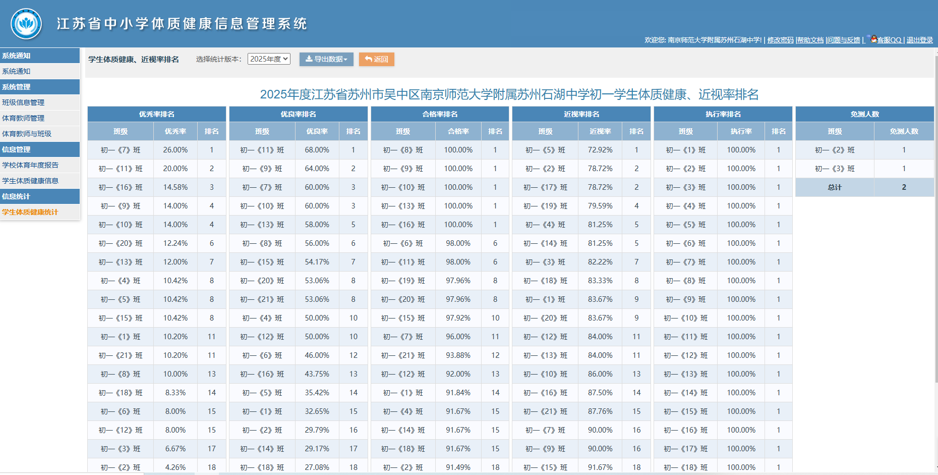The image size is (938, 475).
Task: Open 班级信息管理 in the sidebar
Action: pos(23,102)
